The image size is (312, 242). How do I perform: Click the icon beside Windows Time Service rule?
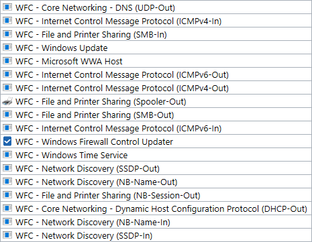7,155
